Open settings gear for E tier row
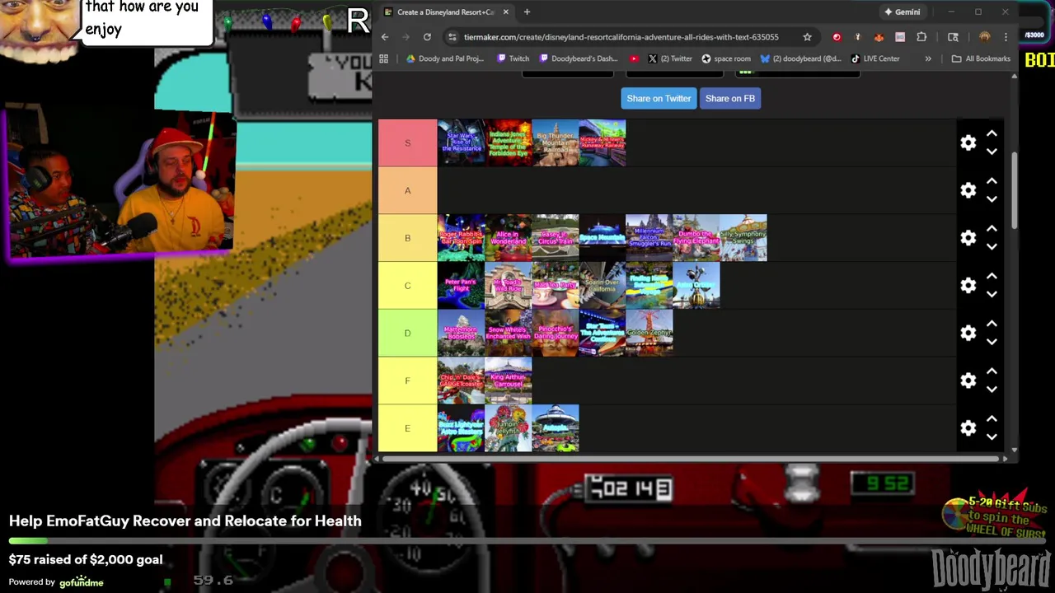1055x593 pixels. [968, 428]
